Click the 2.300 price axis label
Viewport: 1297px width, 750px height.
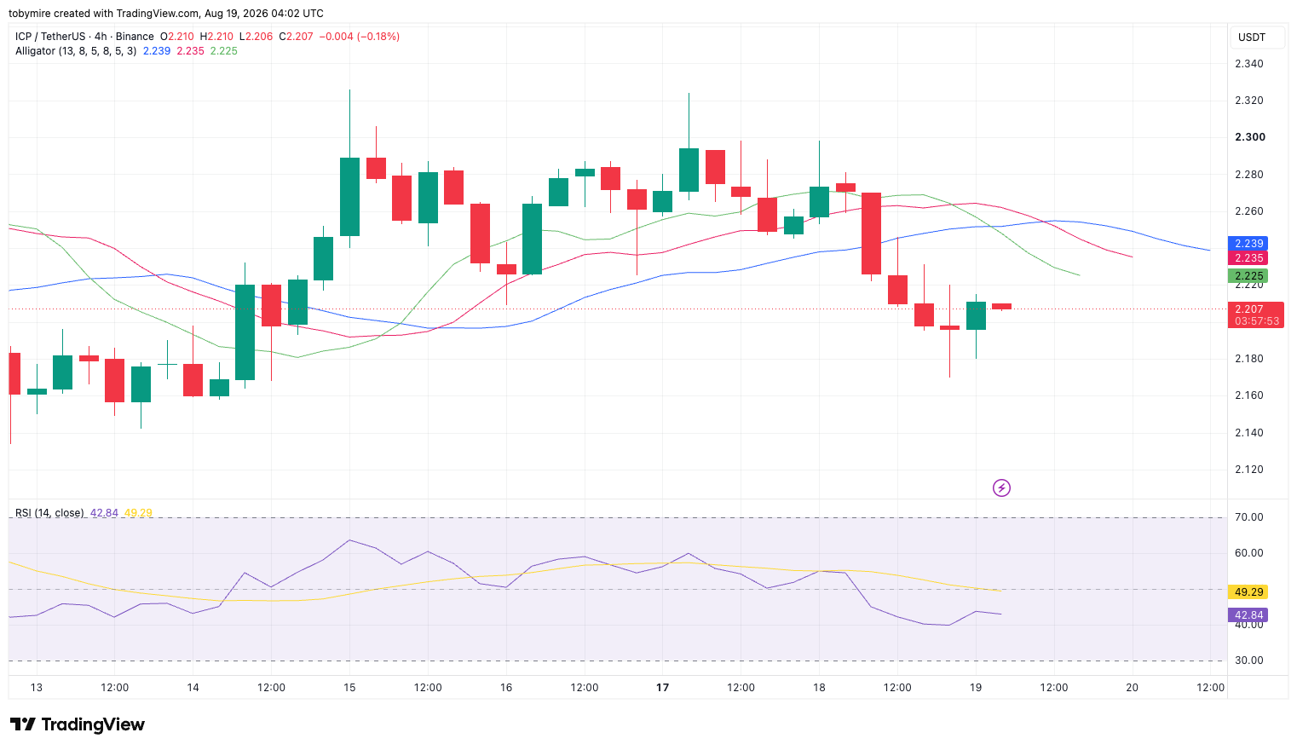(1250, 137)
